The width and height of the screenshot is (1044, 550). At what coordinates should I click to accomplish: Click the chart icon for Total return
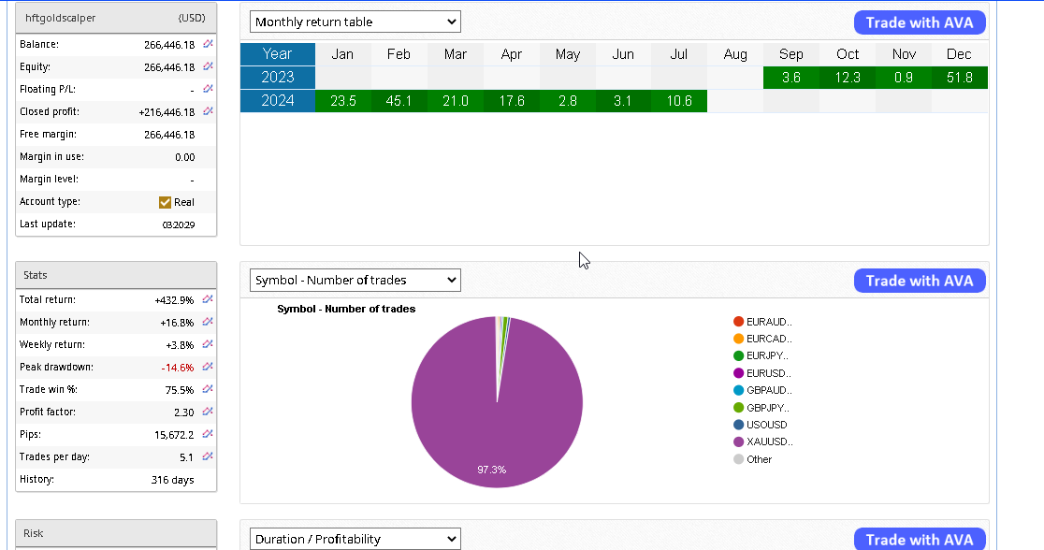(208, 299)
